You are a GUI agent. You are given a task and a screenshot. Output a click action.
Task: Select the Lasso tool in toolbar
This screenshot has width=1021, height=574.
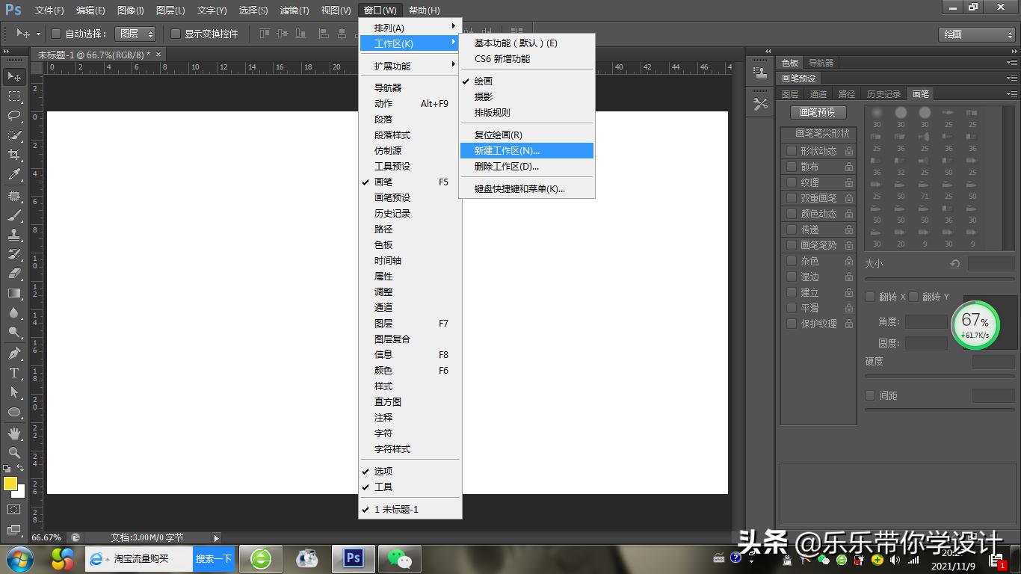[14, 116]
